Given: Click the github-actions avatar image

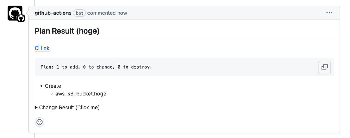Looking at the screenshot, I should pyautogui.click(x=14, y=12).
